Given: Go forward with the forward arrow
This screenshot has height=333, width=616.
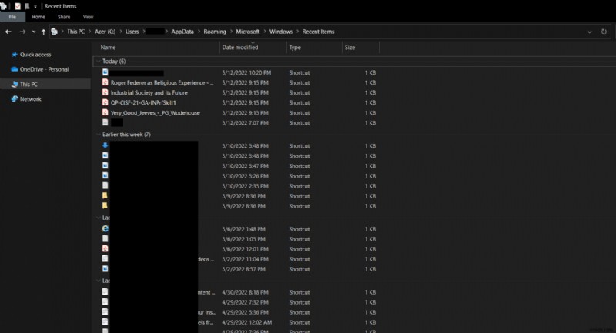Looking at the screenshot, I should 22,32.
